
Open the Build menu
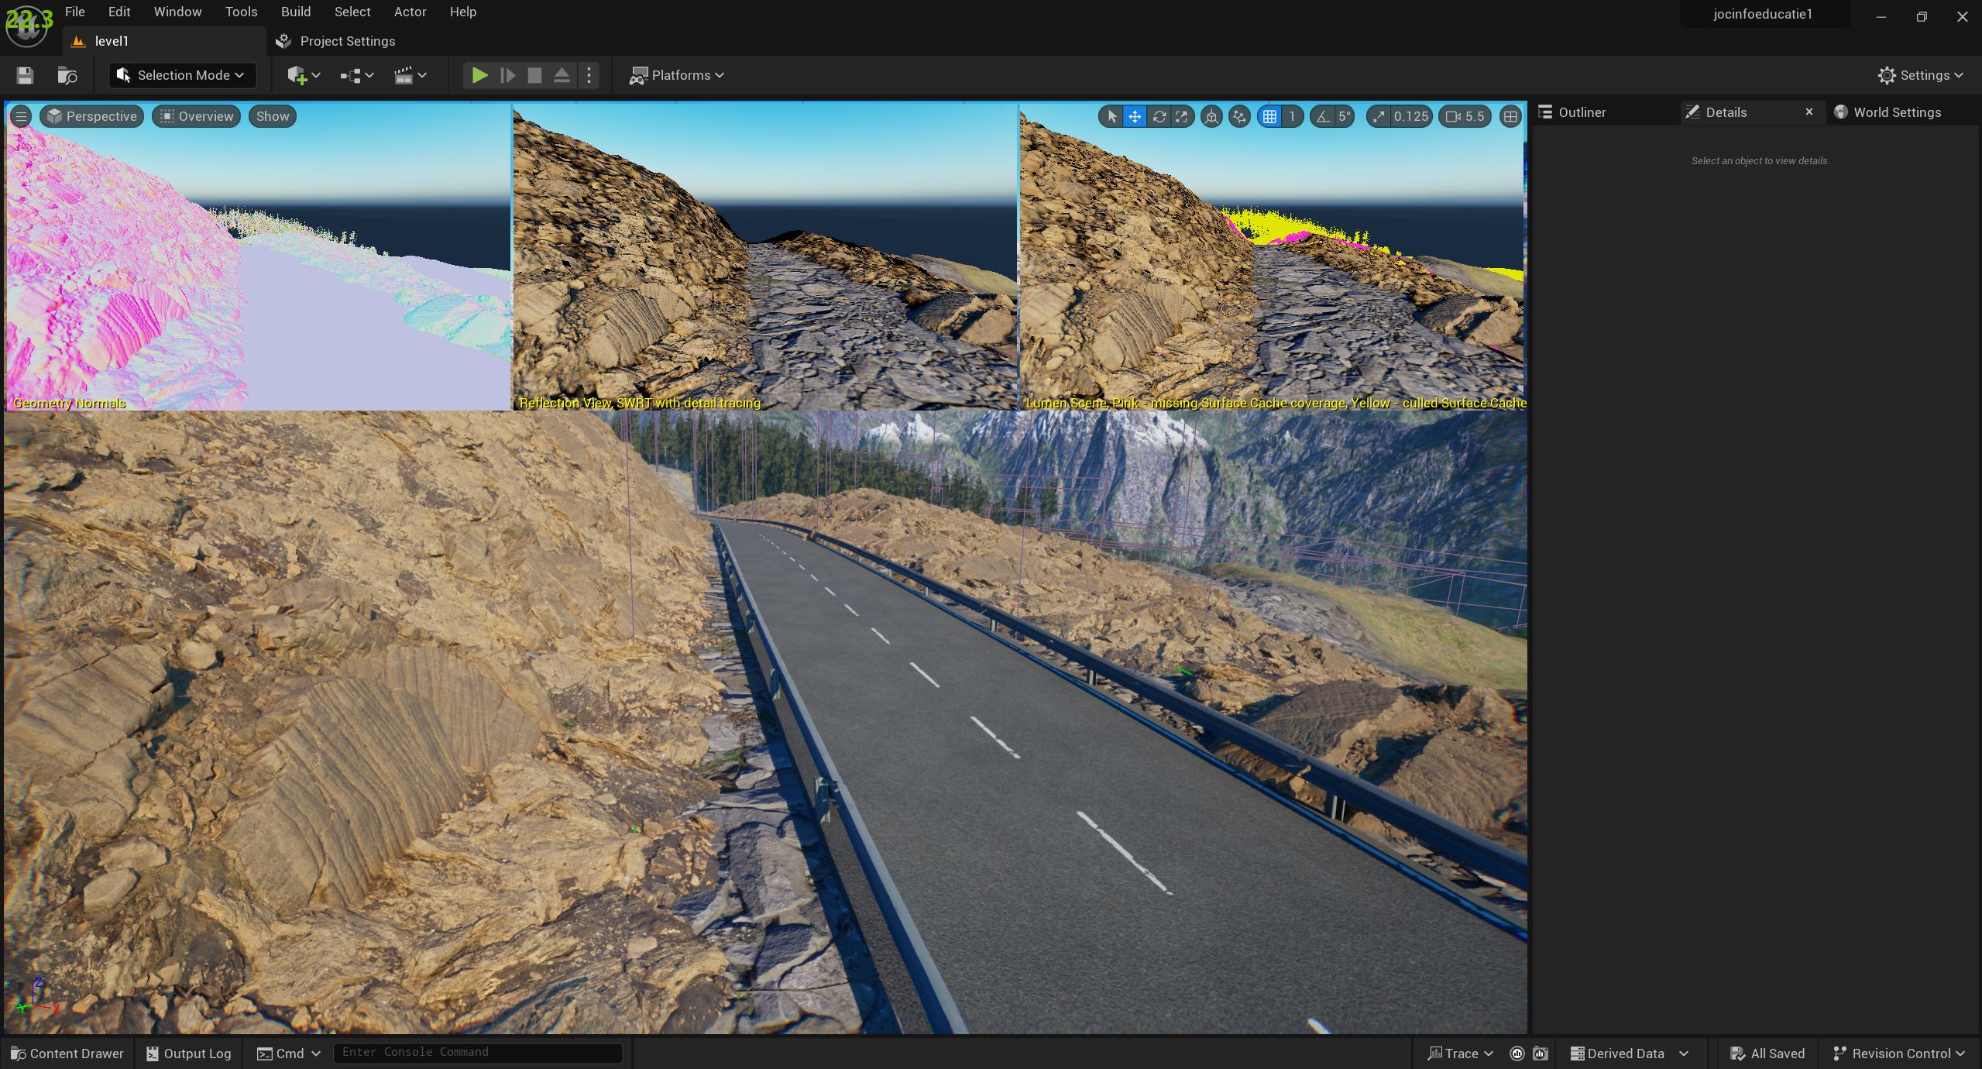[296, 12]
